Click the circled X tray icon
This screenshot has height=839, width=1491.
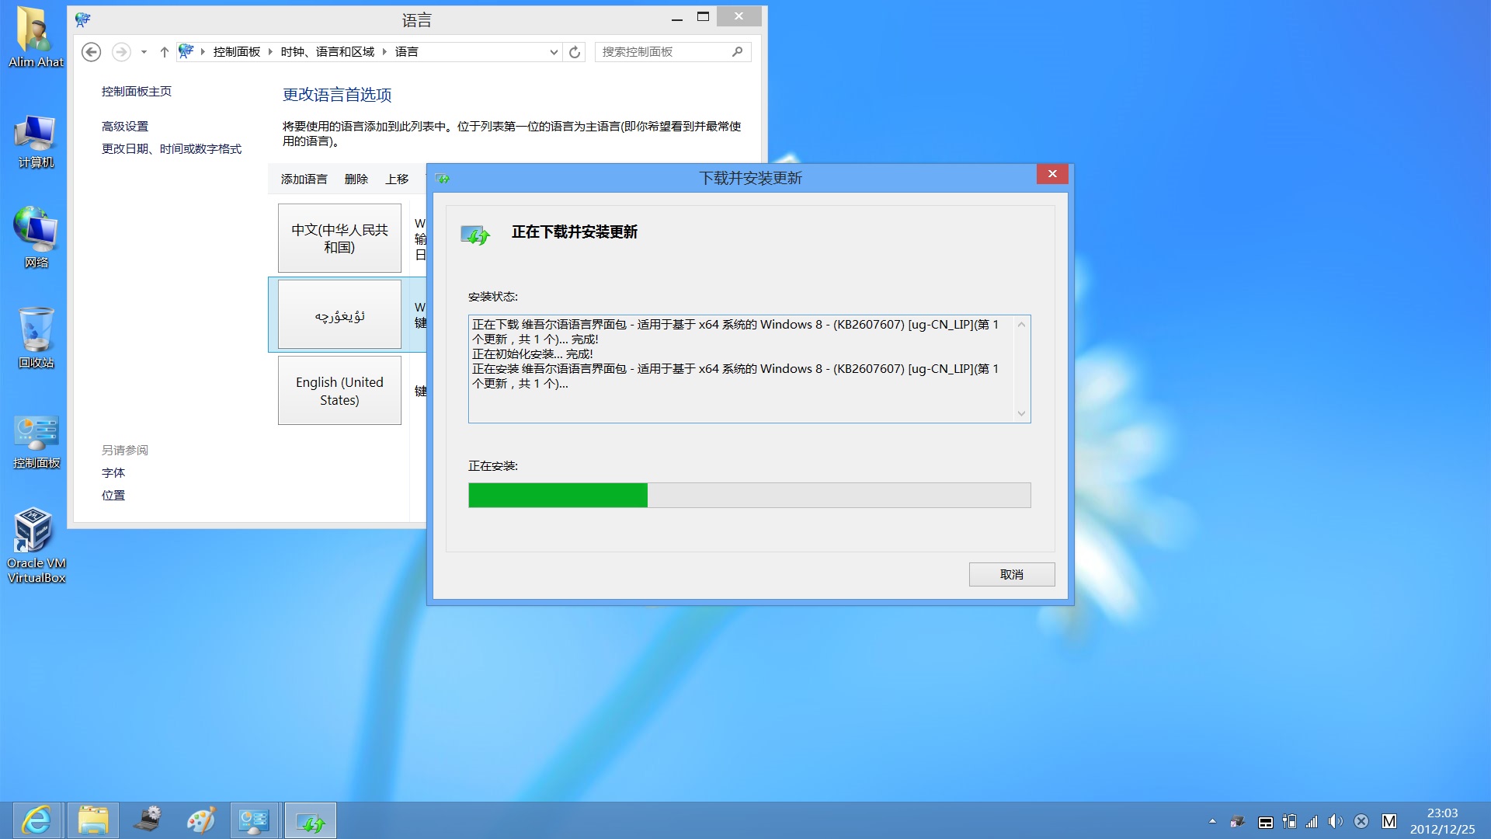(x=1361, y=821)
